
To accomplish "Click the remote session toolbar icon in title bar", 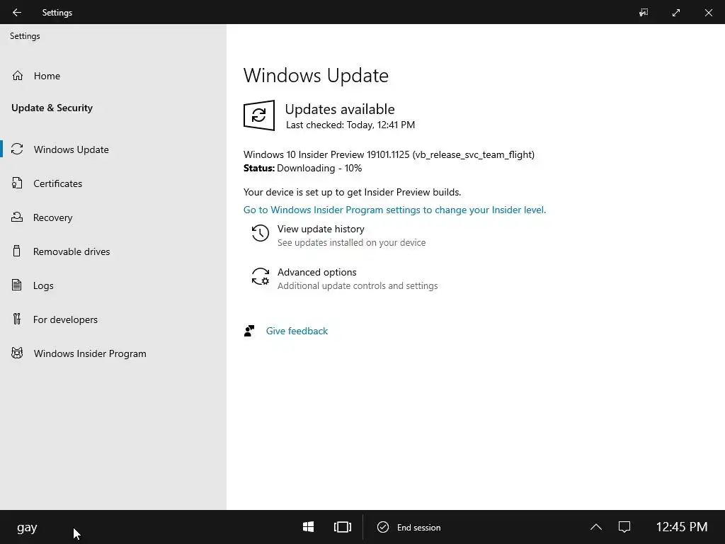I will [644, 13].
